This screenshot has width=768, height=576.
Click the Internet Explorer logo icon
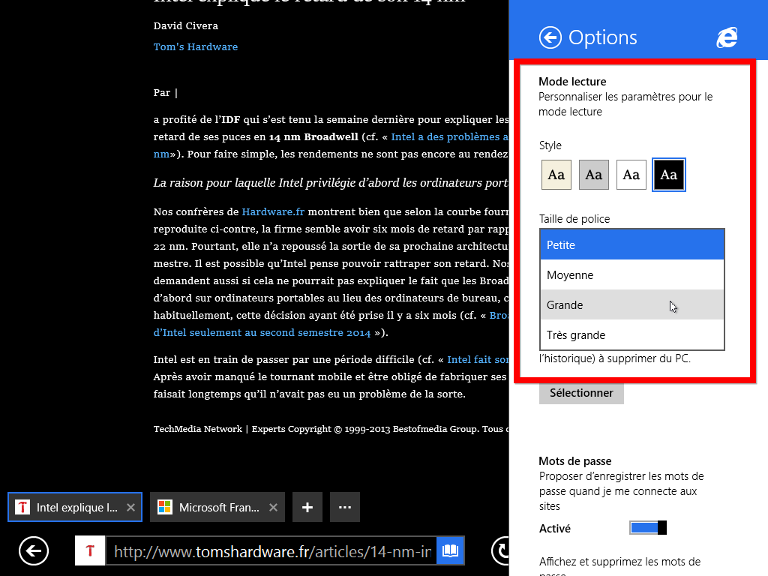tap(727, 37)
